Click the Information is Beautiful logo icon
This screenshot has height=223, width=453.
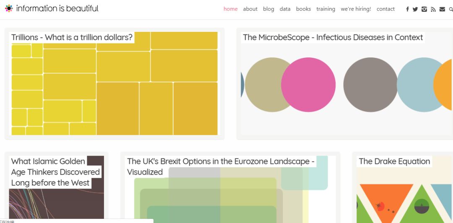(9, 8)
